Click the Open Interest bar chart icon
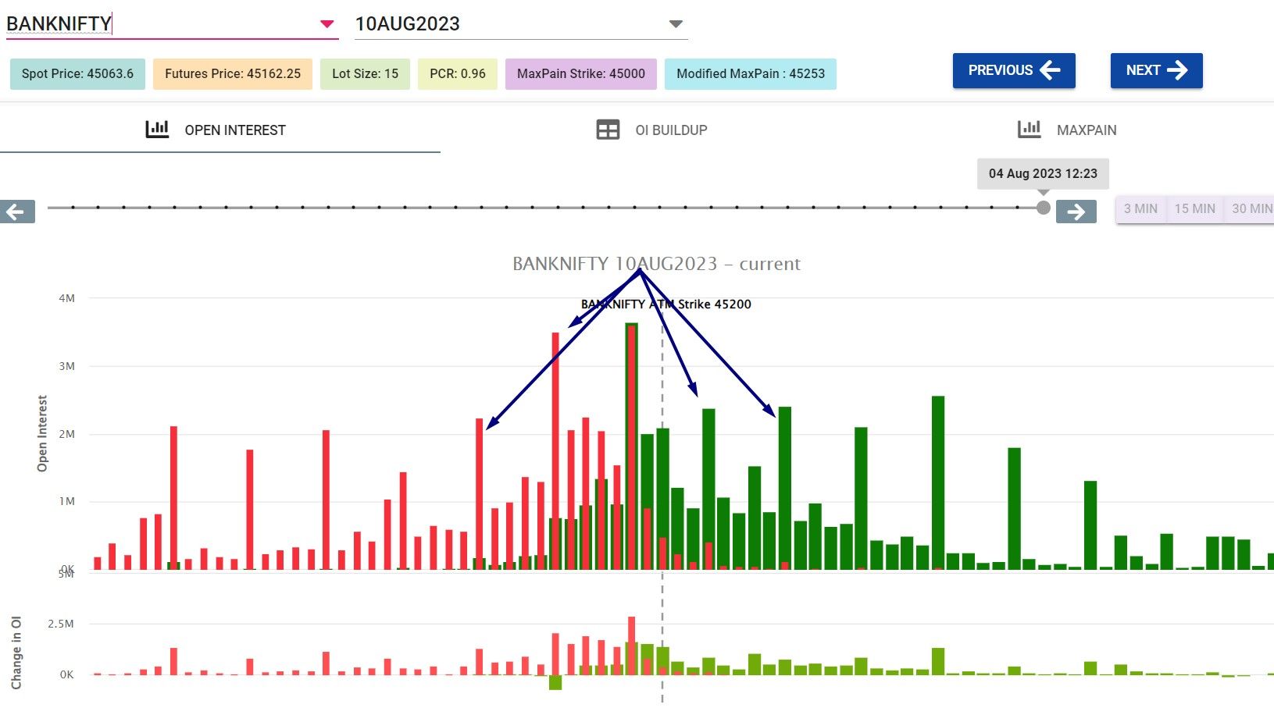 [x=157, y=129]
